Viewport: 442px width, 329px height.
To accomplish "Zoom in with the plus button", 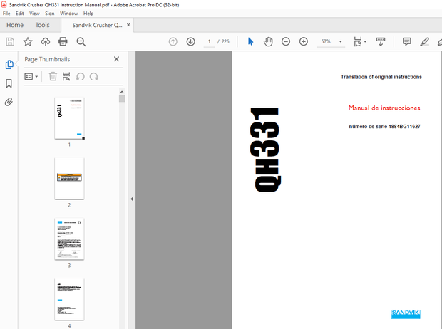I will click(304, 42).
